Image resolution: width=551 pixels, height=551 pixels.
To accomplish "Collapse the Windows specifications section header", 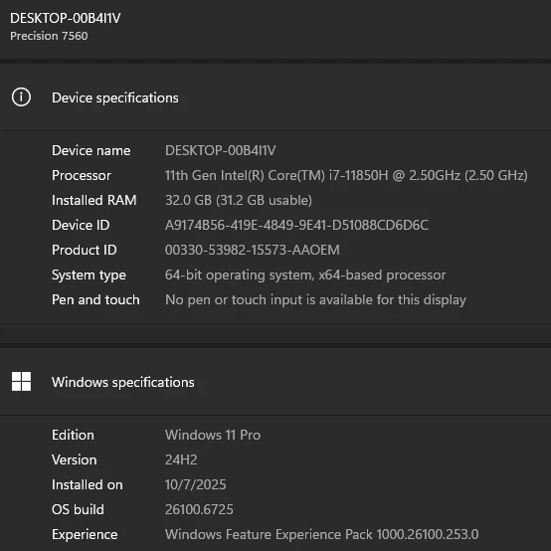I will point(275,382).
